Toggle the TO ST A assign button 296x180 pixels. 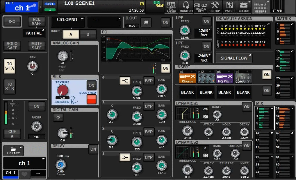(9, 66)
